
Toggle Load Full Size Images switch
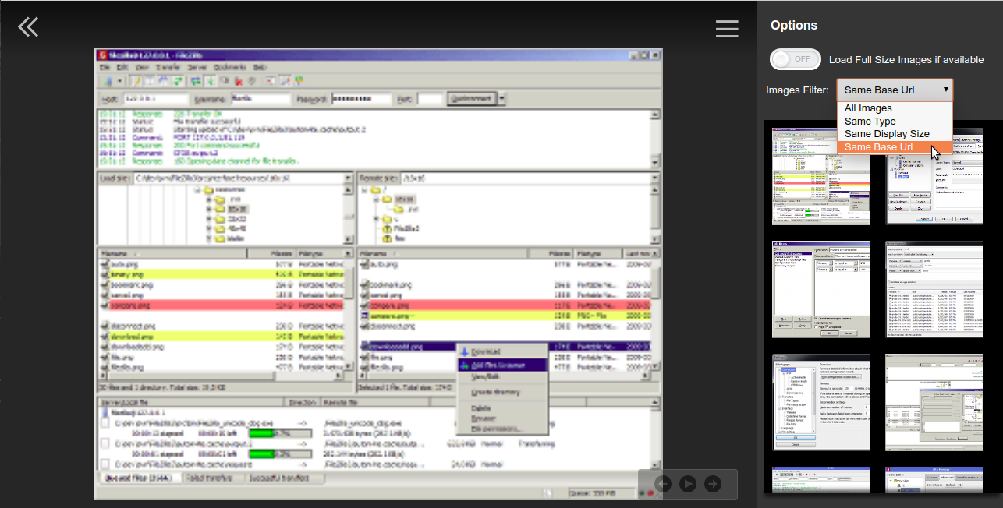[x=796, y=59]
